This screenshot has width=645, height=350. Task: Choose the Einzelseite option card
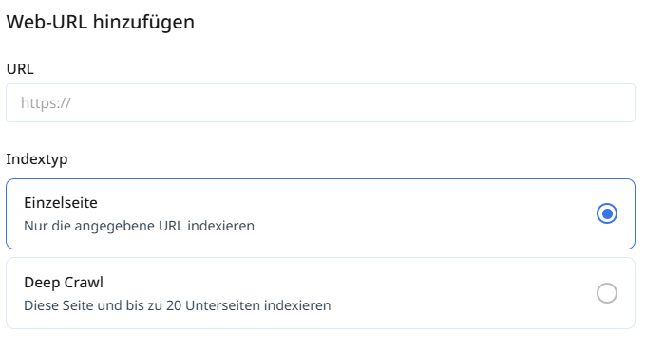[x=320, y=213]
